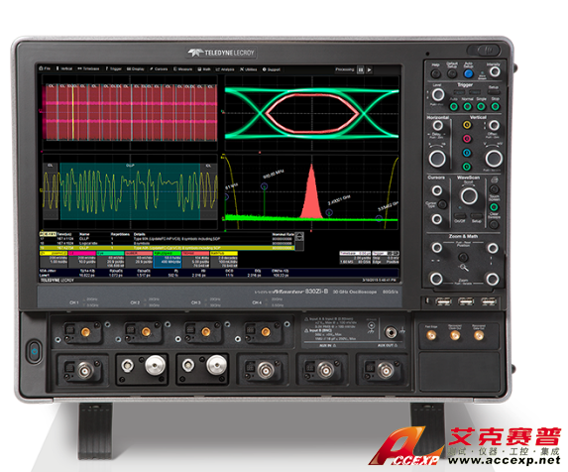Select the highlighted yellow OLLP table row
The image size is (568, 472).
(x=167, y=248)
